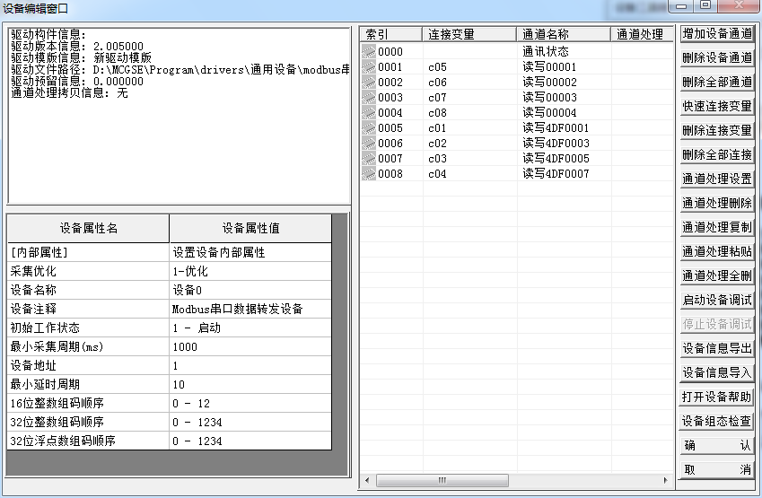Click 删除全部通道 button
The image size is (762, 498).
717,83
